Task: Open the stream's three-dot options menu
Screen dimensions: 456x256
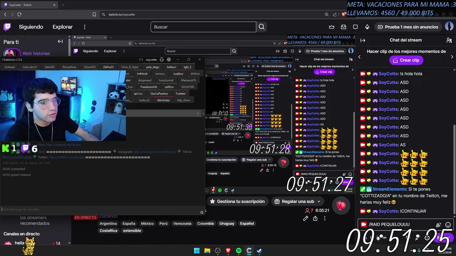Action: 325,218
